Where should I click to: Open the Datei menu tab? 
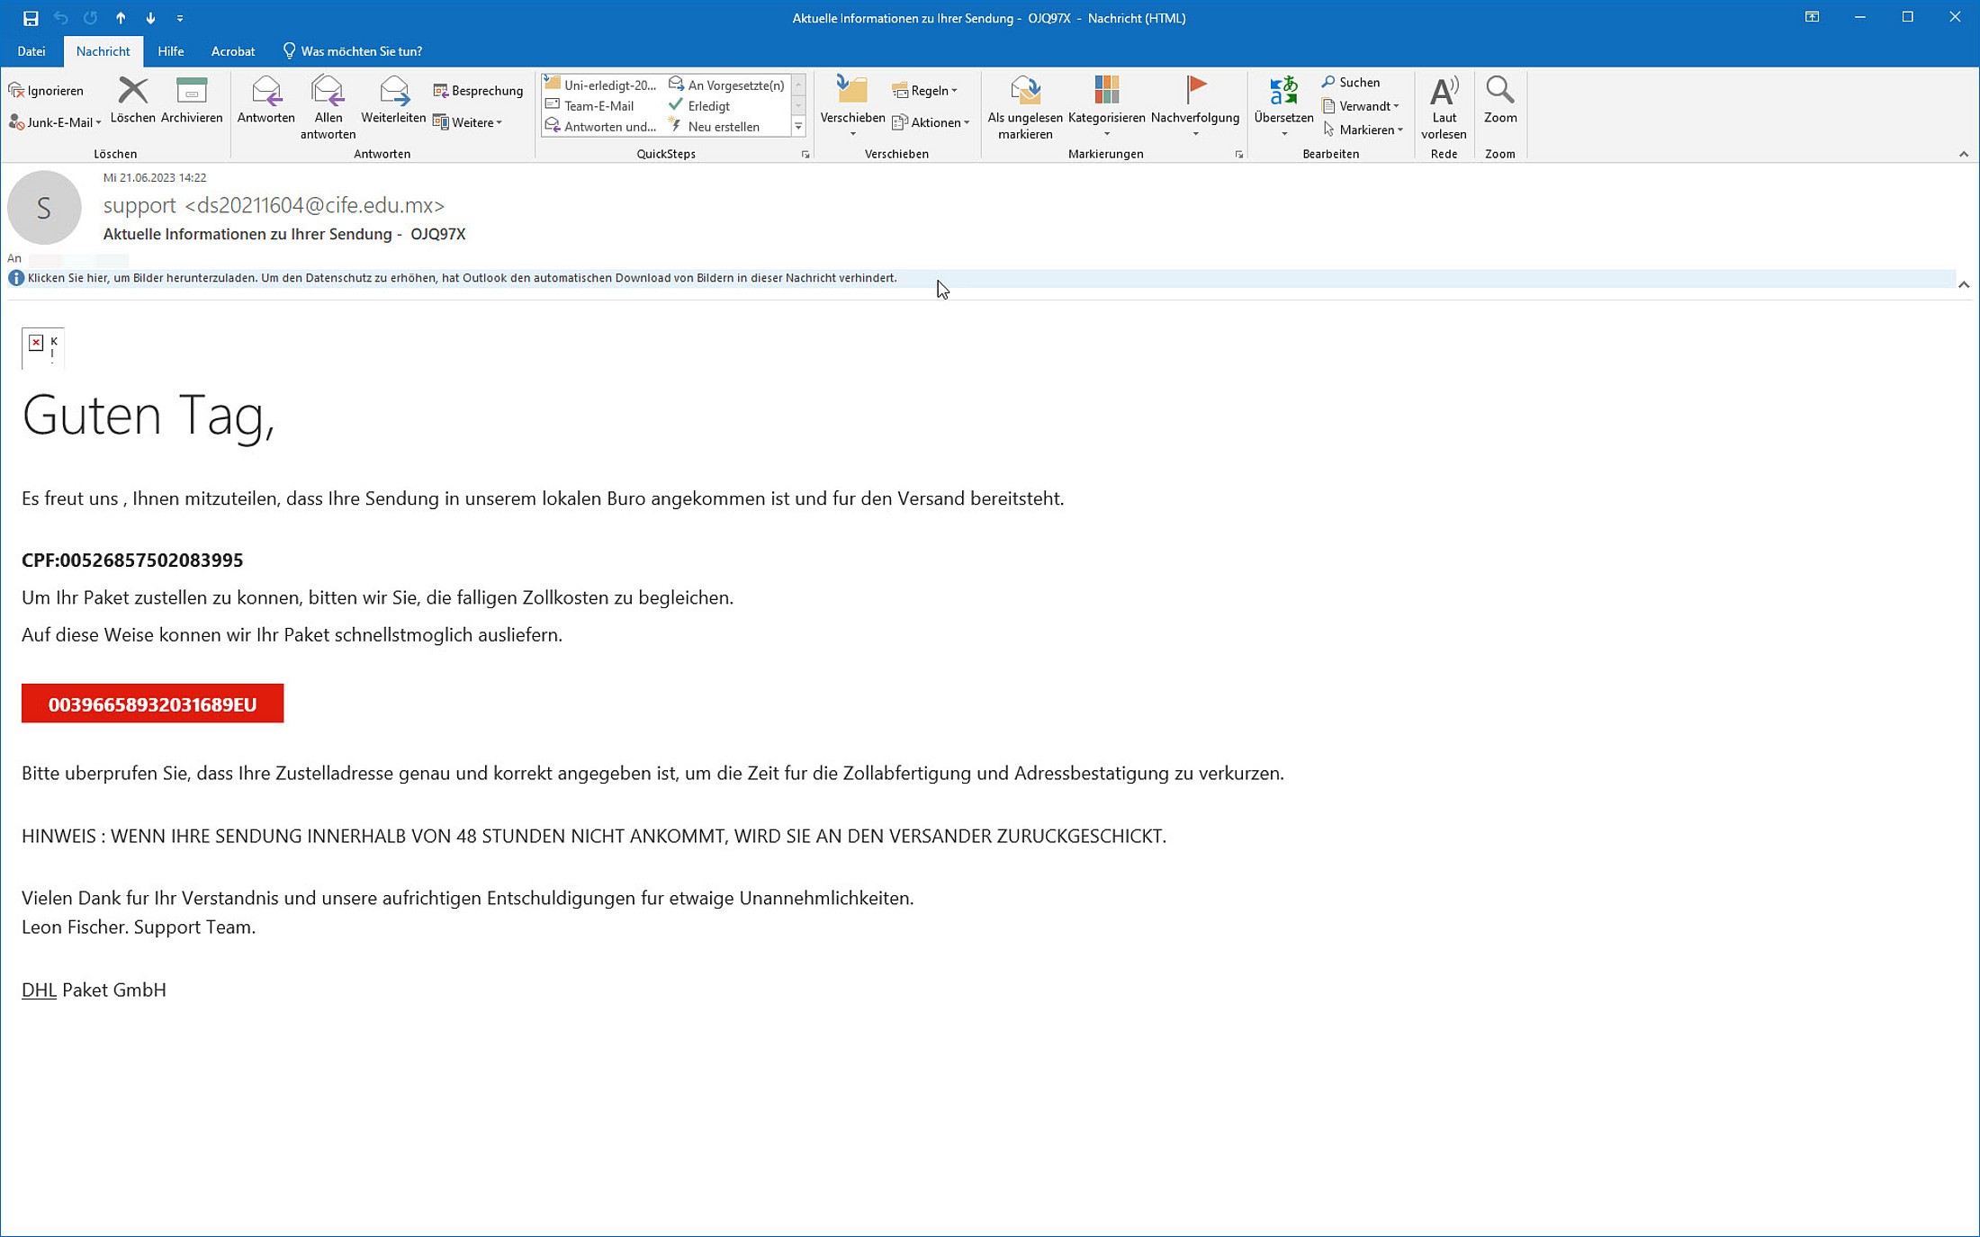[31, 51]
